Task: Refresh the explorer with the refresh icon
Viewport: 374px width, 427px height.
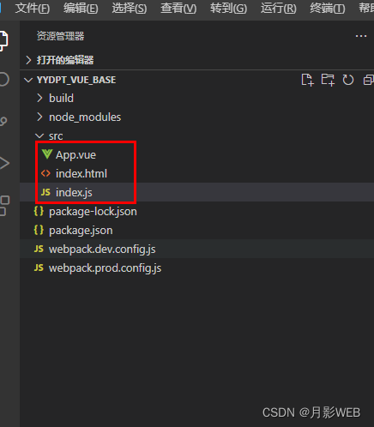Action: [x=348, y=80]
